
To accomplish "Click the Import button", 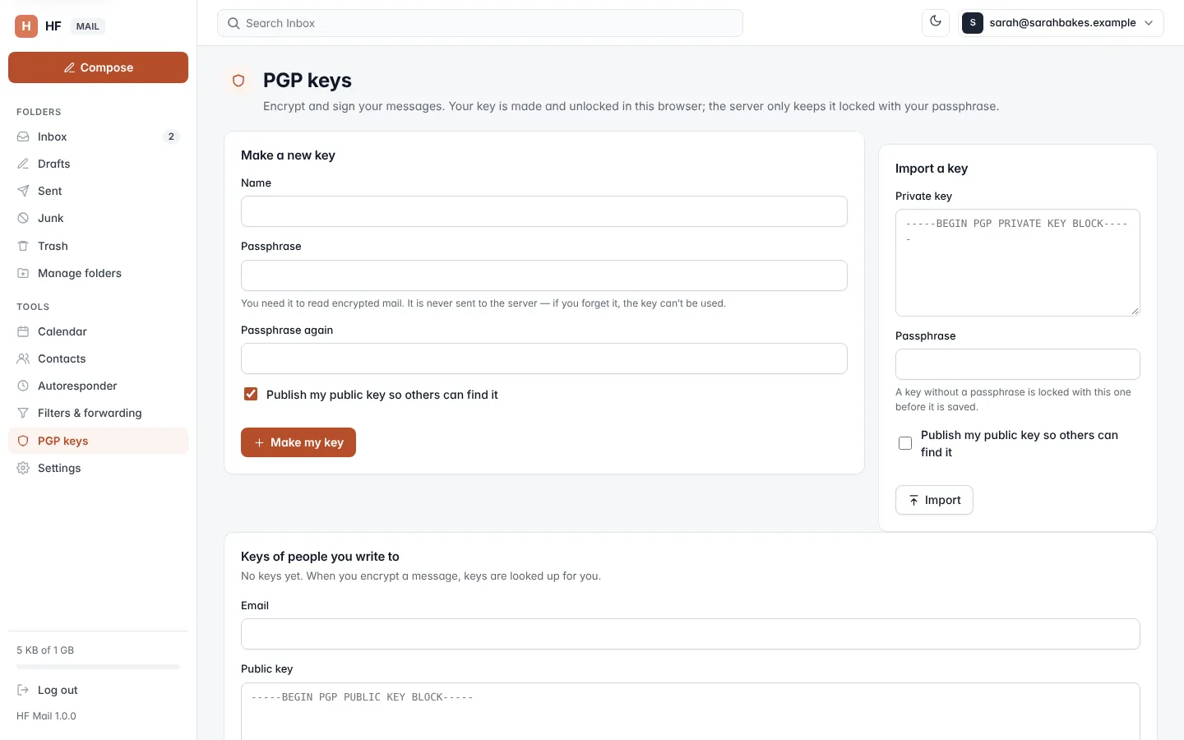I will point(934,500).
